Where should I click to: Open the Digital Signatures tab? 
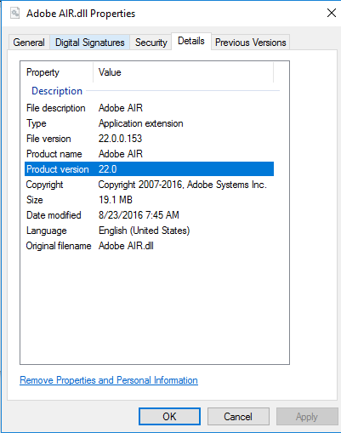pos(90,43)
